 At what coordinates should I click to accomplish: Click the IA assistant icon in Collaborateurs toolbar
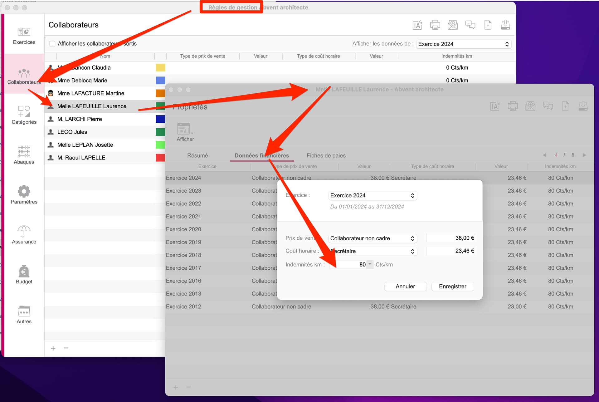417,25
